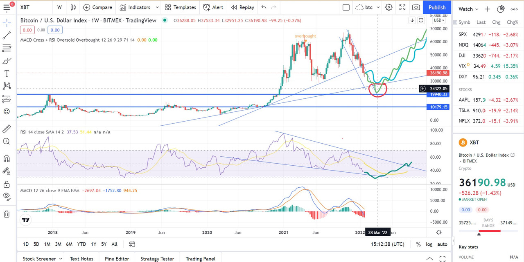The width and height of the screenshot is (524, 262).
Task: Enter fullscreen mode
Action: point(402,7)
